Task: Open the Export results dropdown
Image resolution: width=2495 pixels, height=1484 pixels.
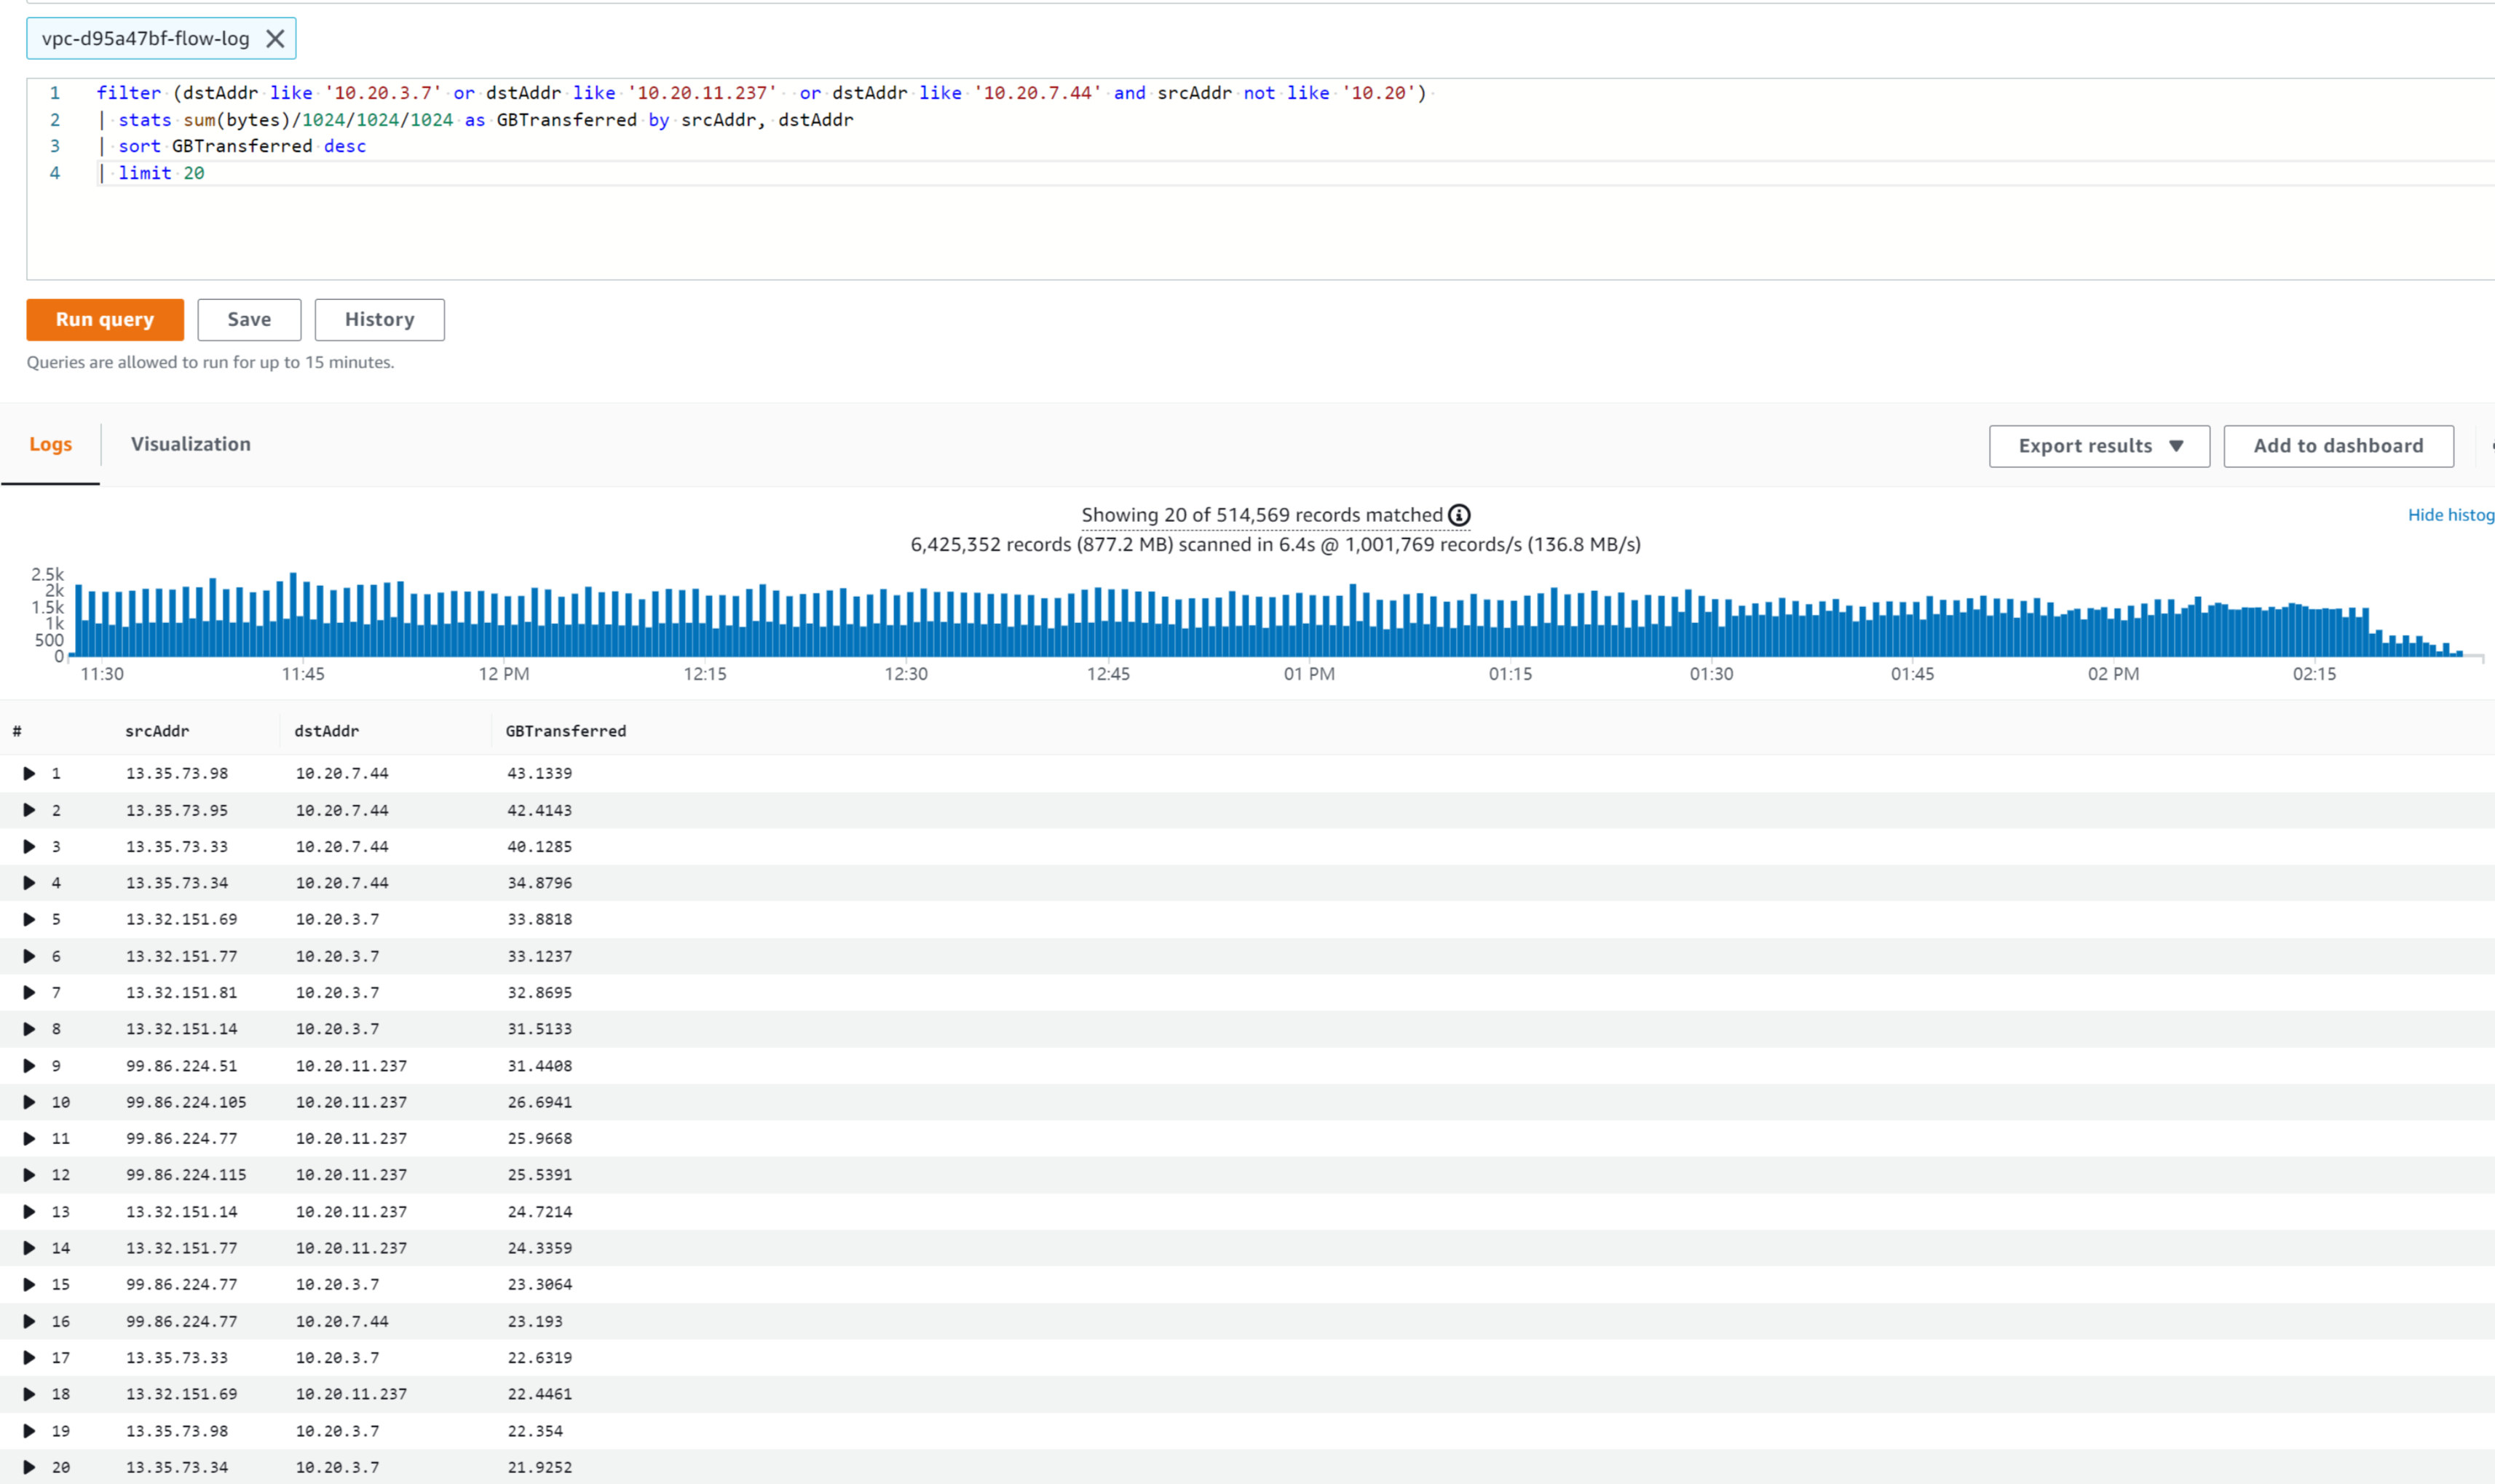Action: [x=2098, y=446]
